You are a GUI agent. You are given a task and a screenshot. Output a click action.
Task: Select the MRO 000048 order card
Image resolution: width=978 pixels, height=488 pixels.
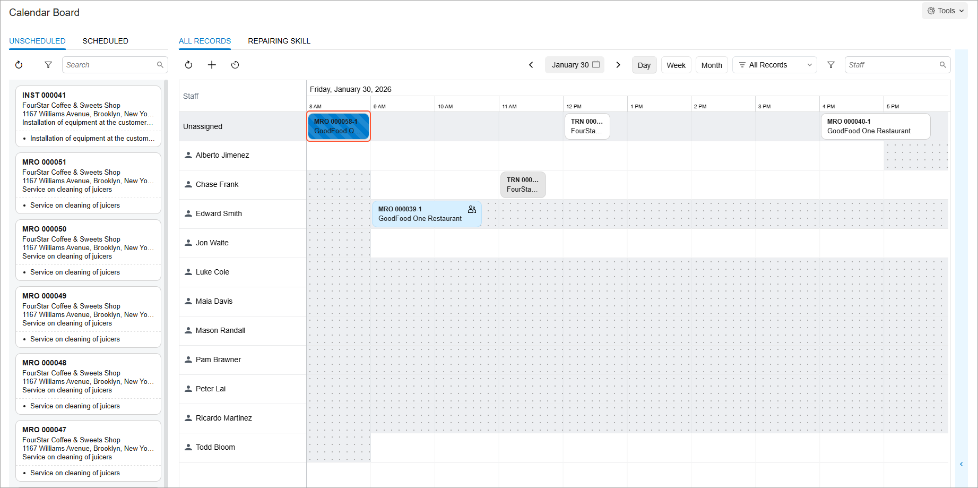pyautogui.click(x=89, y=384)
